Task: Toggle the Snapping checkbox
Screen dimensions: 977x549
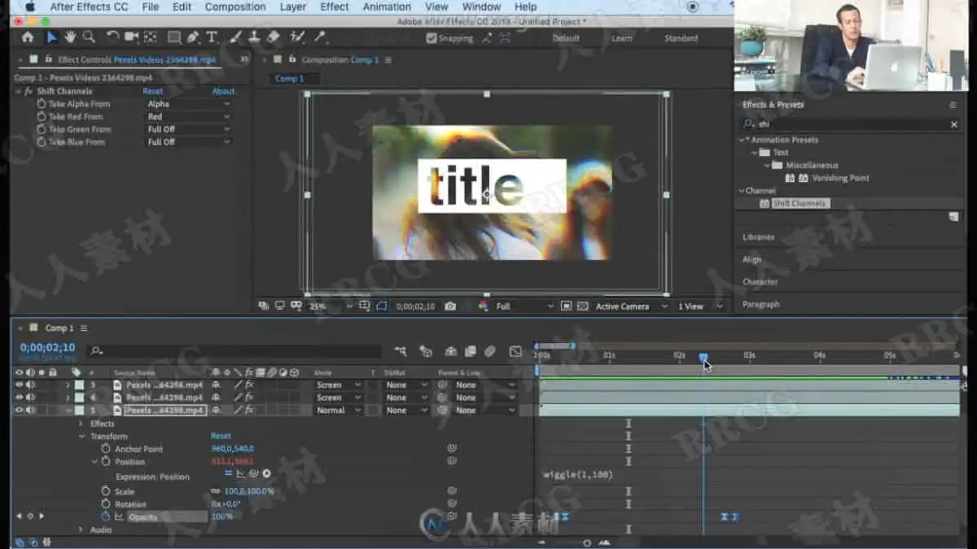Action: [432, 38]
